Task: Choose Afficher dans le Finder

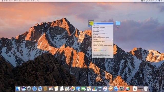Action: (x=102, y=57)
